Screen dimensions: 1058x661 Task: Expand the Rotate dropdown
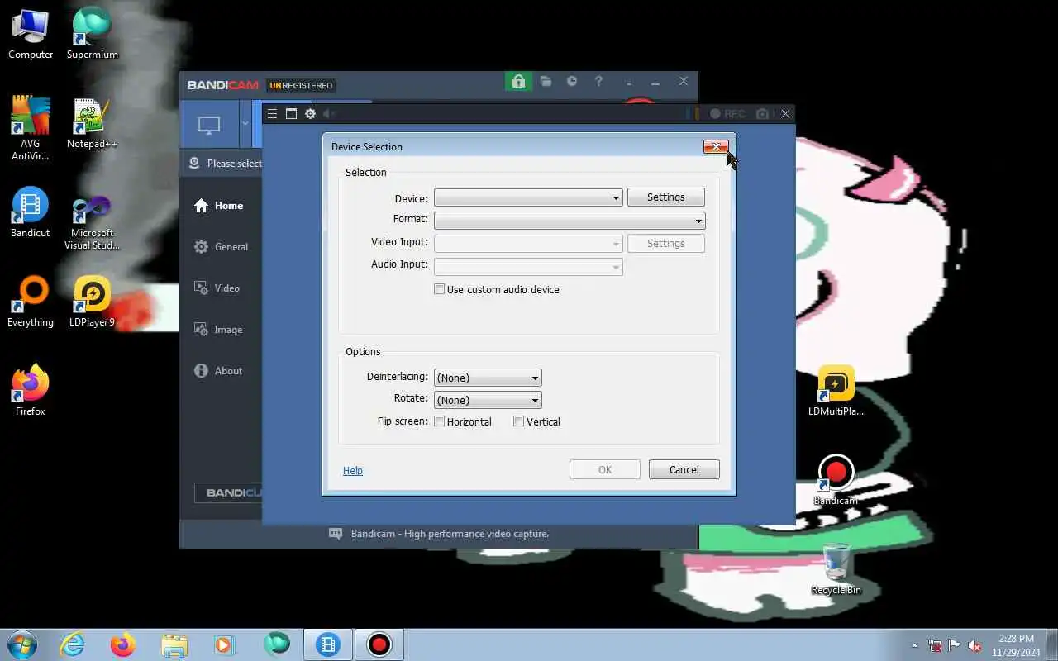[488, 400]
